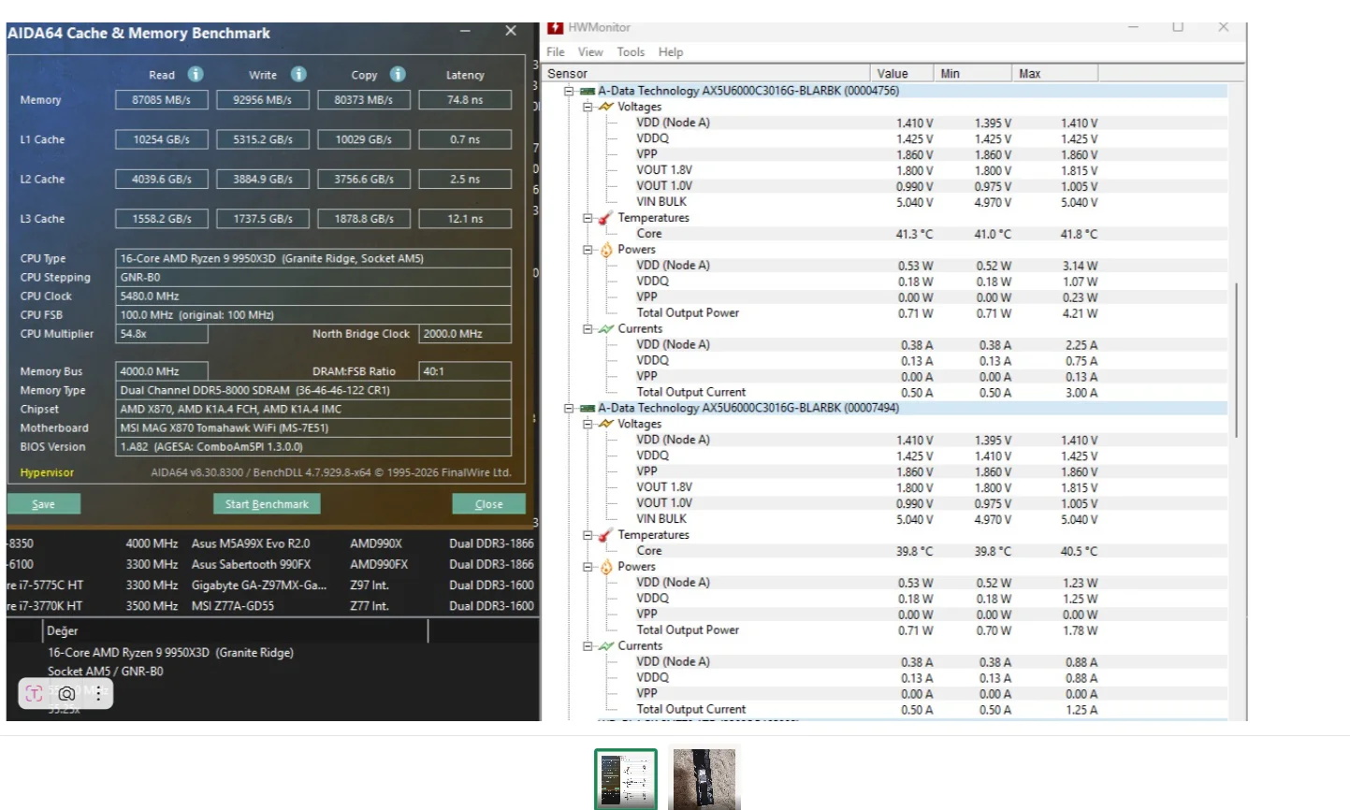Collapse Currents group under device 00007494

point(588,646)
